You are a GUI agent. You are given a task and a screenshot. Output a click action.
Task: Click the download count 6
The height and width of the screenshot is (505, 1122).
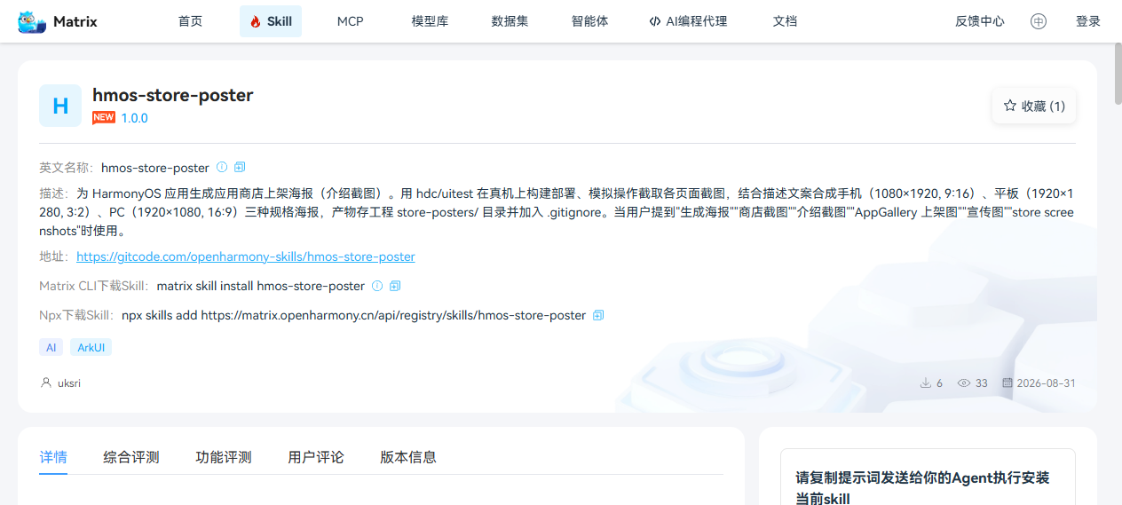point(940,383)
